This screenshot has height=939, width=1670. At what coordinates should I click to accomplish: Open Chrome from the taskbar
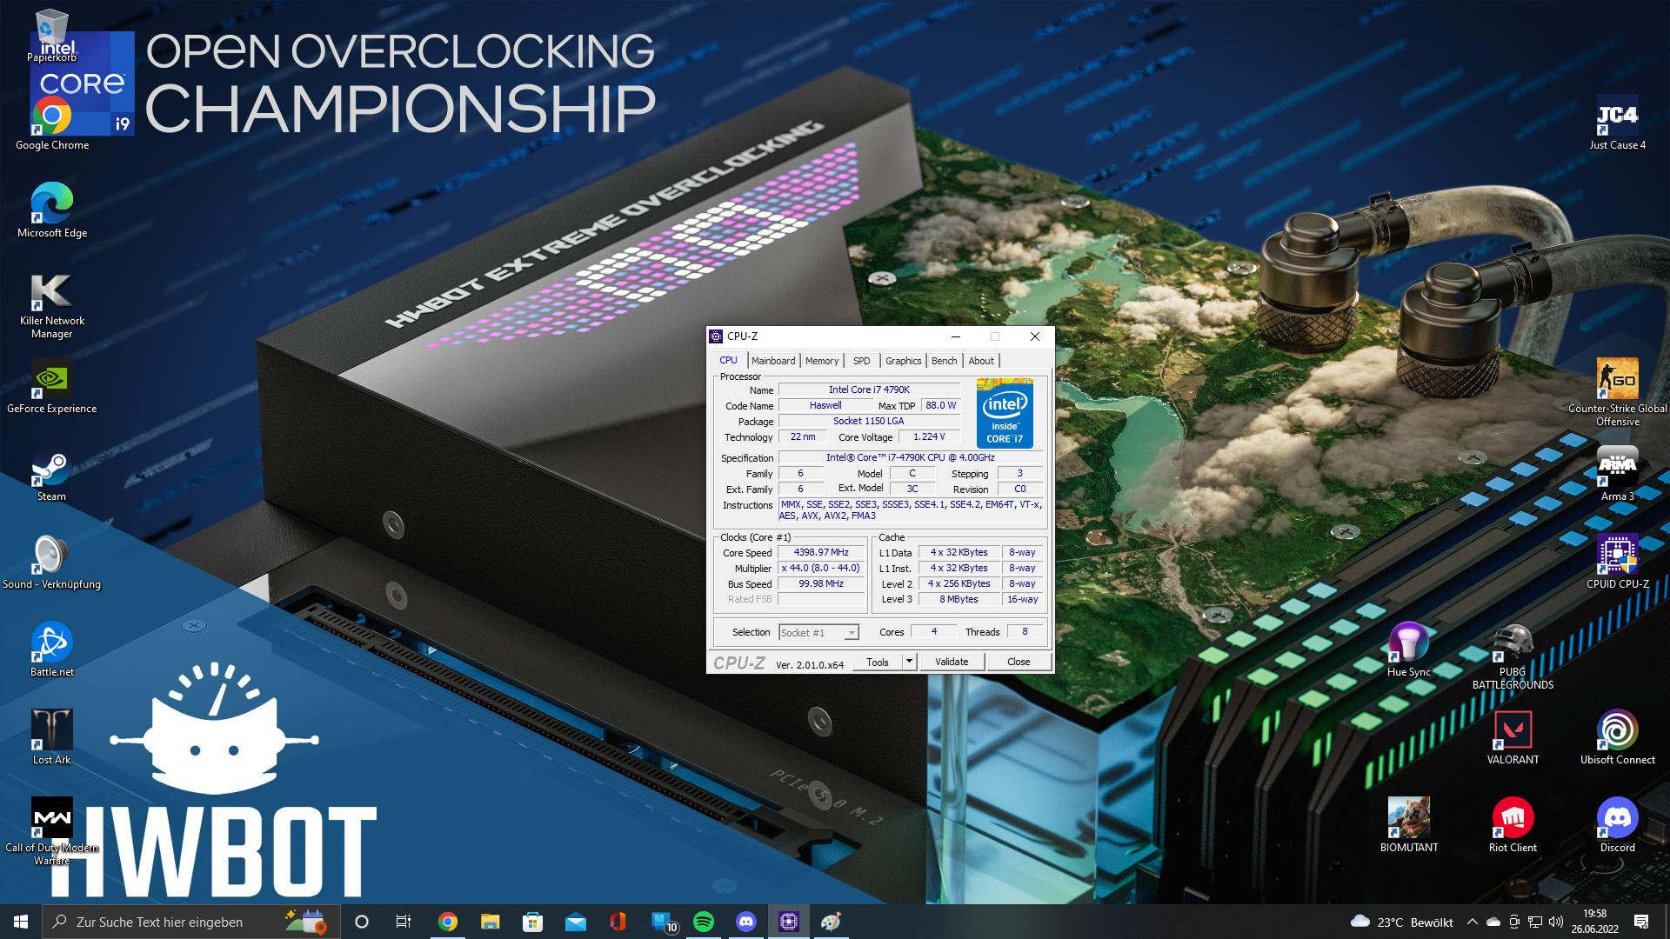(x=448, y=922)
